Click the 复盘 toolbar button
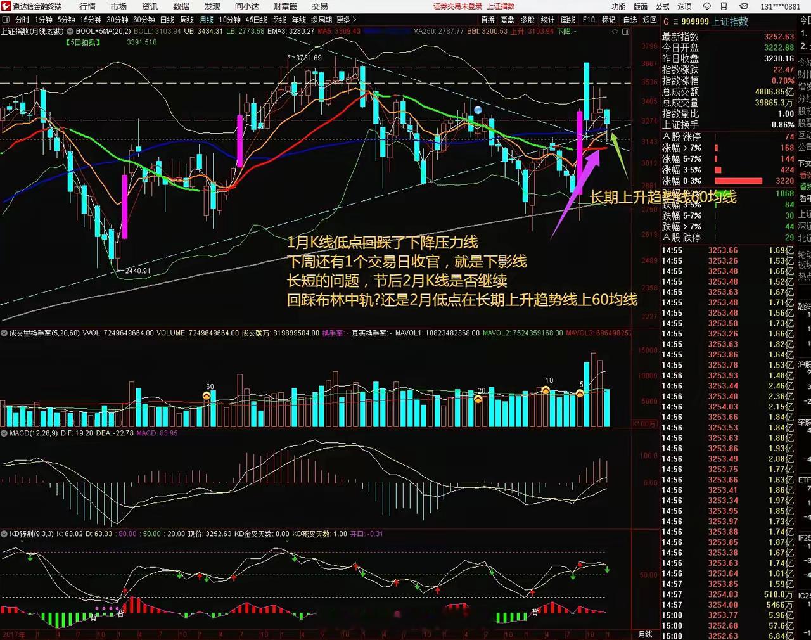The height and width of the screenshot is (640, 811). [x=508, y=20]
